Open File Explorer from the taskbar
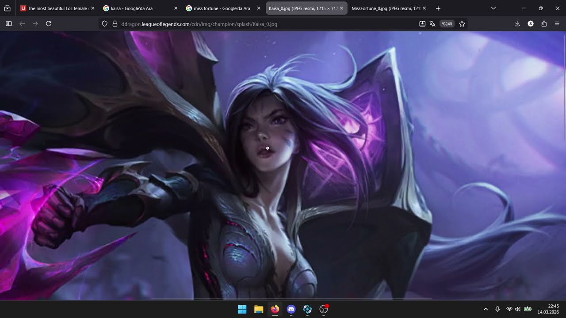The image size is (566, 318). [259, 309]
